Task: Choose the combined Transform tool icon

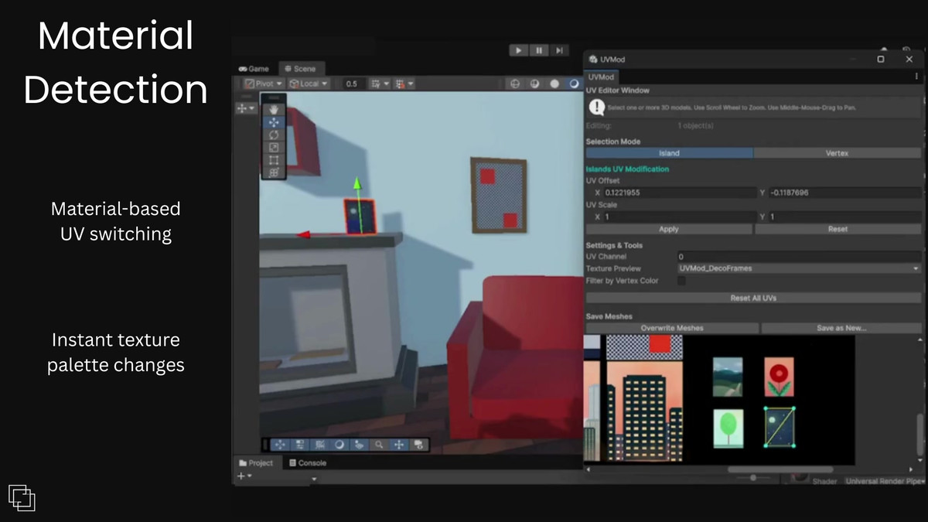Action: 273,171
